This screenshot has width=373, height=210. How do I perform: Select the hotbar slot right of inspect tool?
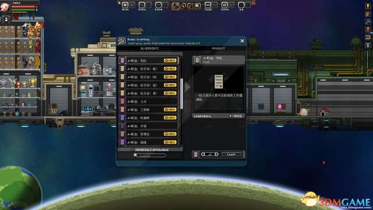pos(208,5)
